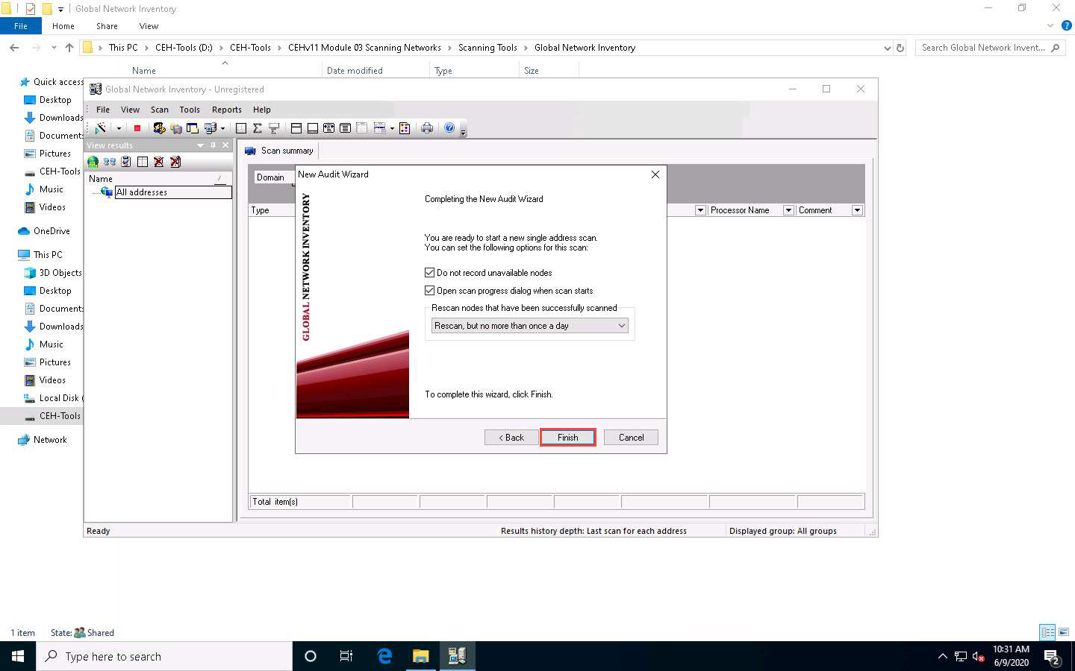Click File Explorer up-arrow navigation icon
Screen dimensions: 1075x671
pyautogui.click(x=69, y=48)
